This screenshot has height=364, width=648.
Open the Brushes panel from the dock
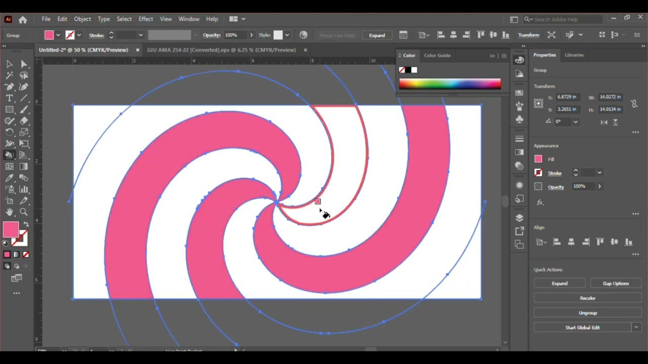pos(519,106)
